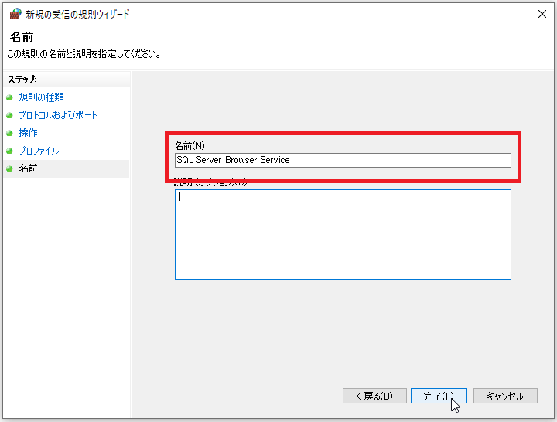Click 完了(F) to finish the wizard
This screenshot has height=422, width=557.
click(x=439, y=396)
